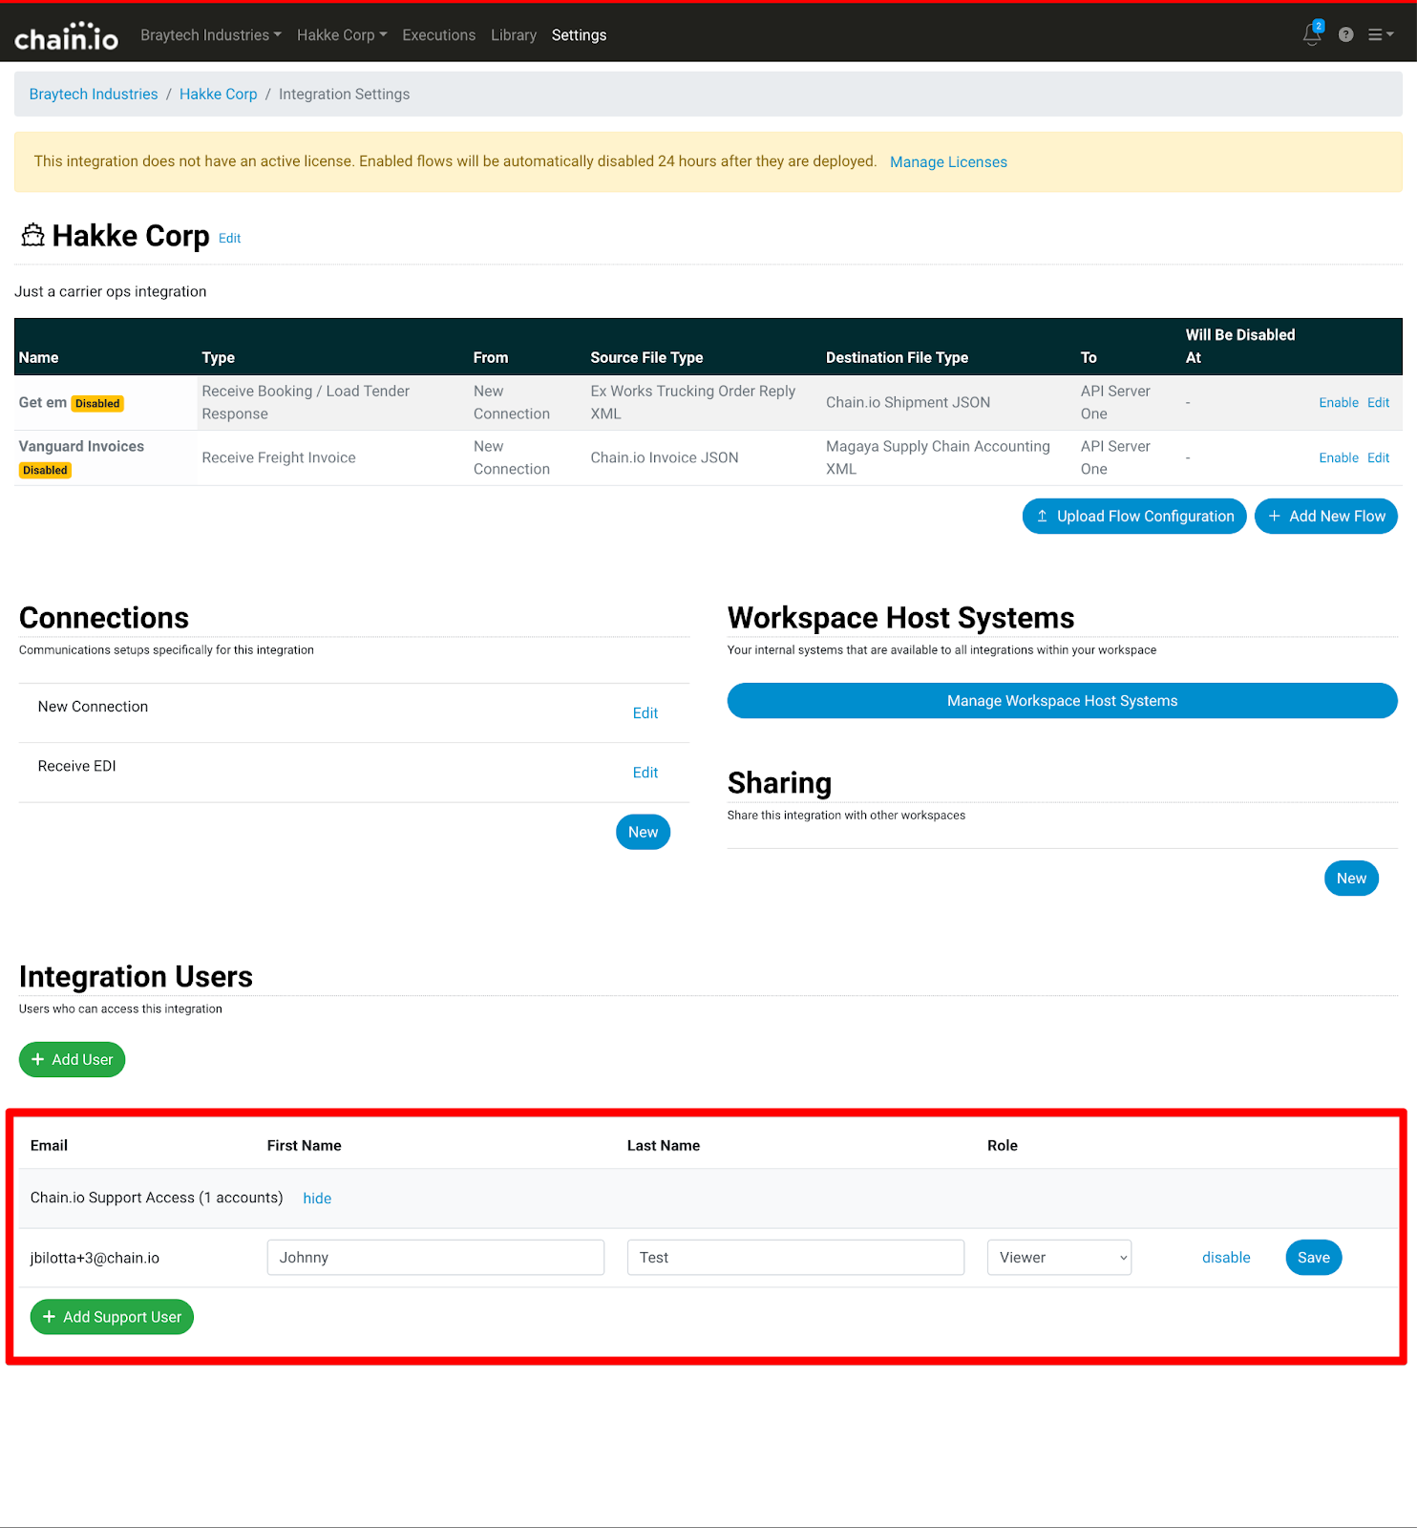This screenshot has width=1417, height=1528.
Task: Click the Chain.io Shipment JSON cell
Action: (908, 403)
